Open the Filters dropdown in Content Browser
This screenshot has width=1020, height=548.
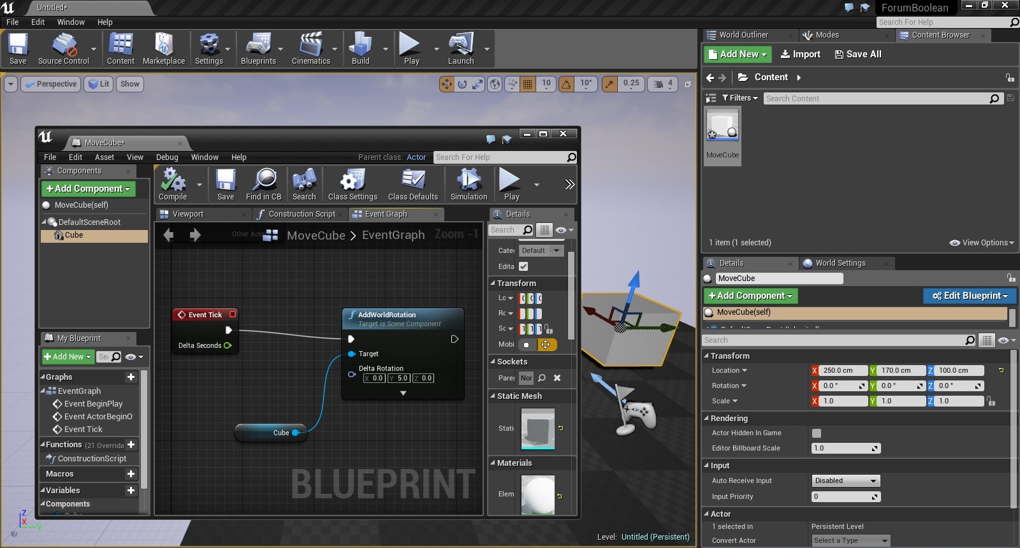coord(739,98)
